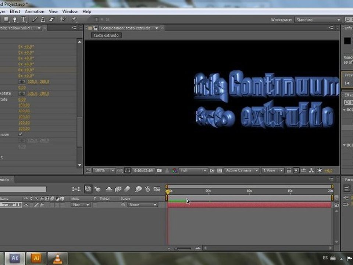Click composition marker color label

(x=90, y=28)
